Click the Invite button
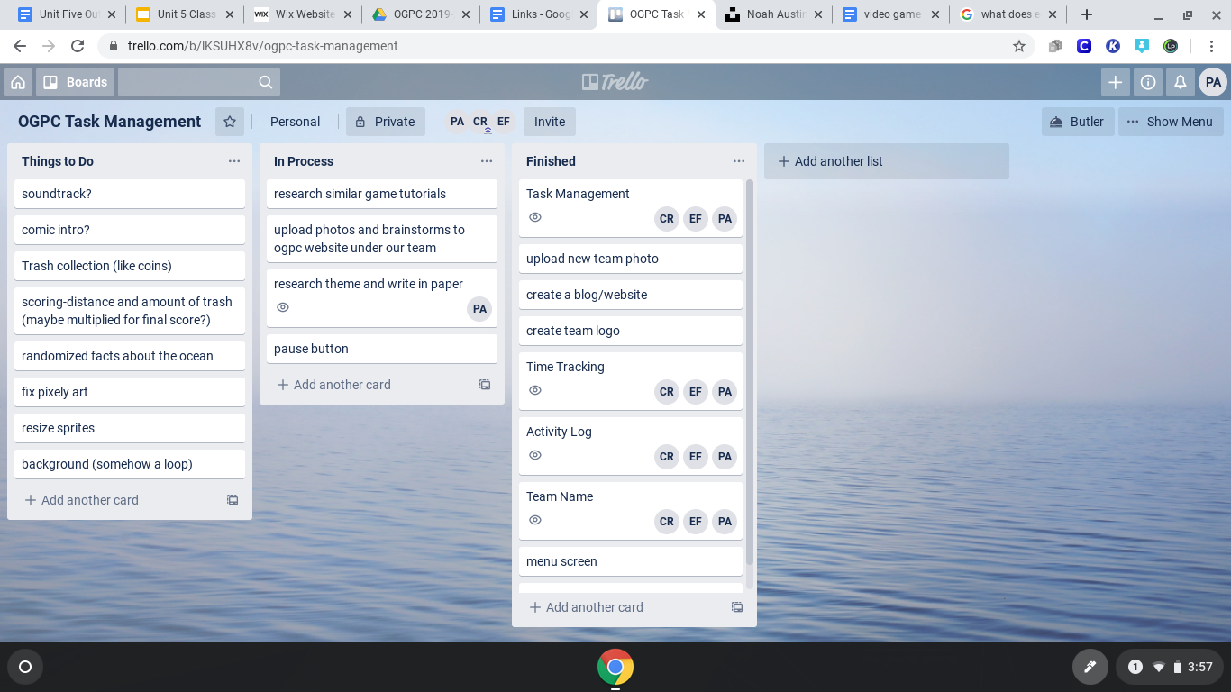Viewport: 1231px width, 692px height. [550, 122]
